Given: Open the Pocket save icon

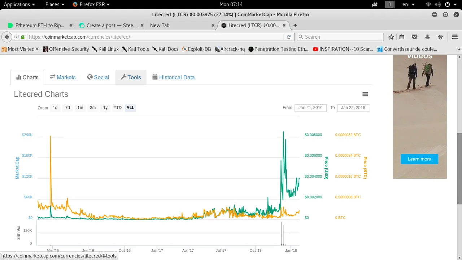Looking at the screenshot, I should tap(415, 37).
